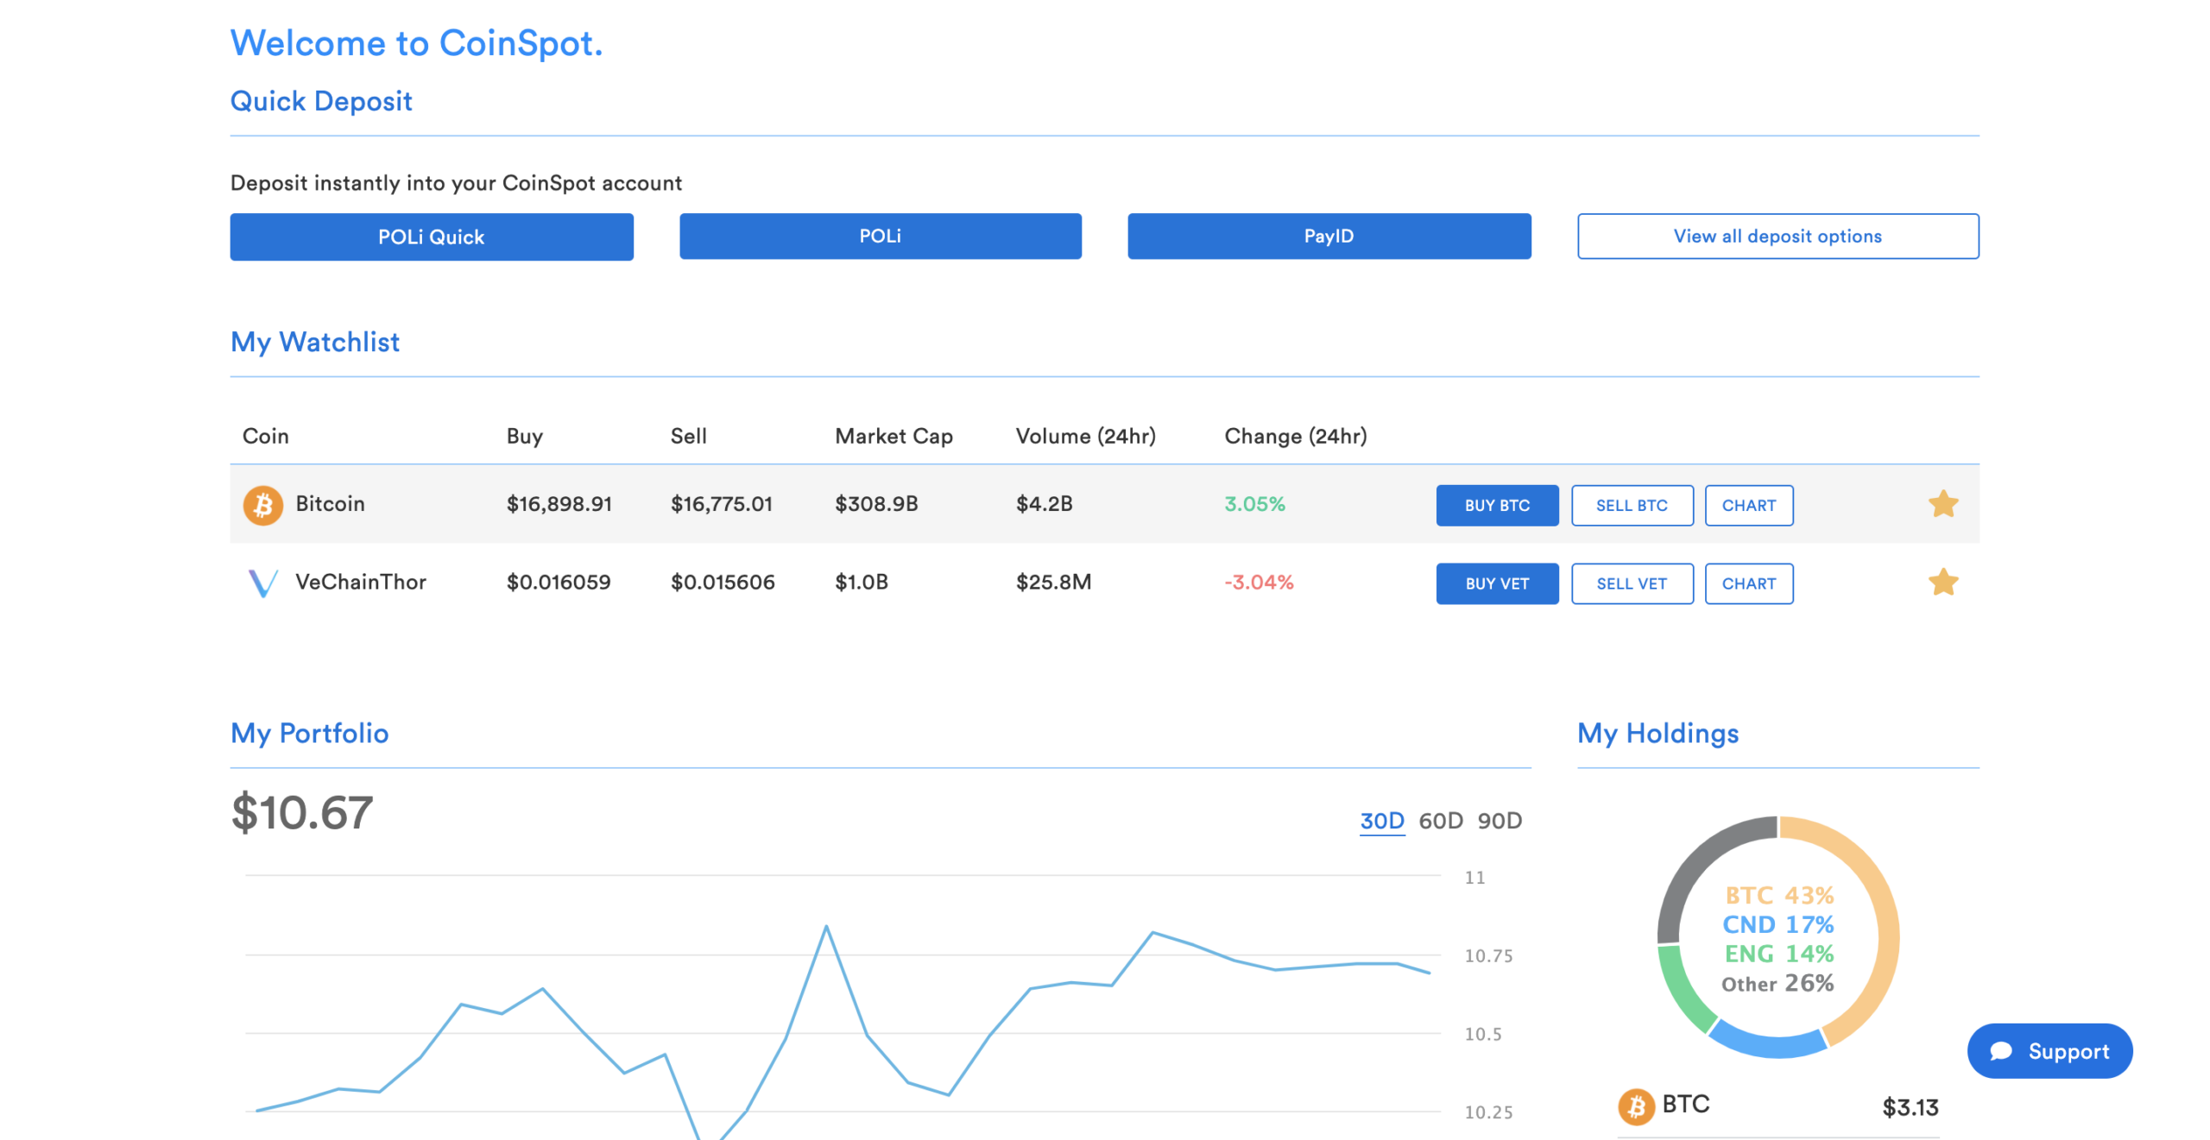Screen dimensions: 2210x1140
Task: Sort watchlist by Buy column header
Action: (524, 436)
